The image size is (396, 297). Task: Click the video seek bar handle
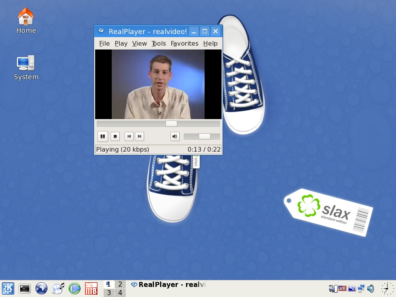(171, 124)
